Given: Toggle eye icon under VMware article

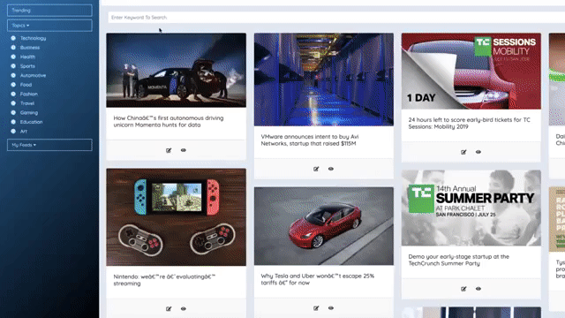Looking at the screenshot, I should click(x=331, y=169).
